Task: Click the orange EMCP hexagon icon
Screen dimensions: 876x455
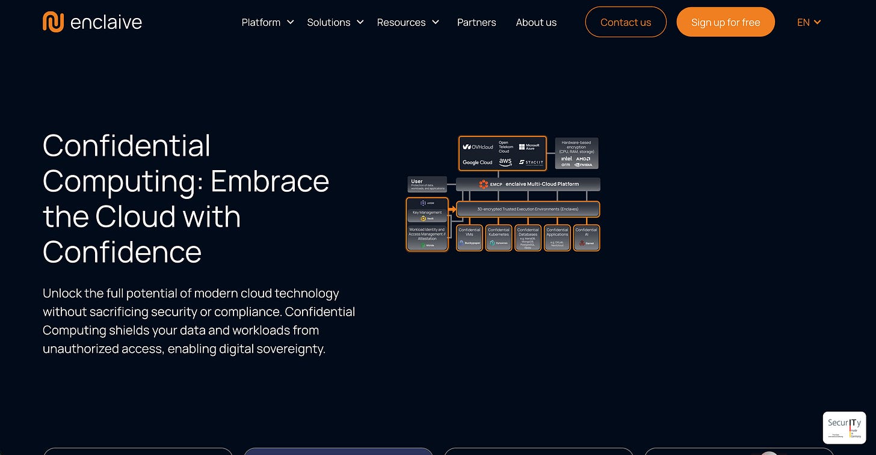Action: [484, 185]
